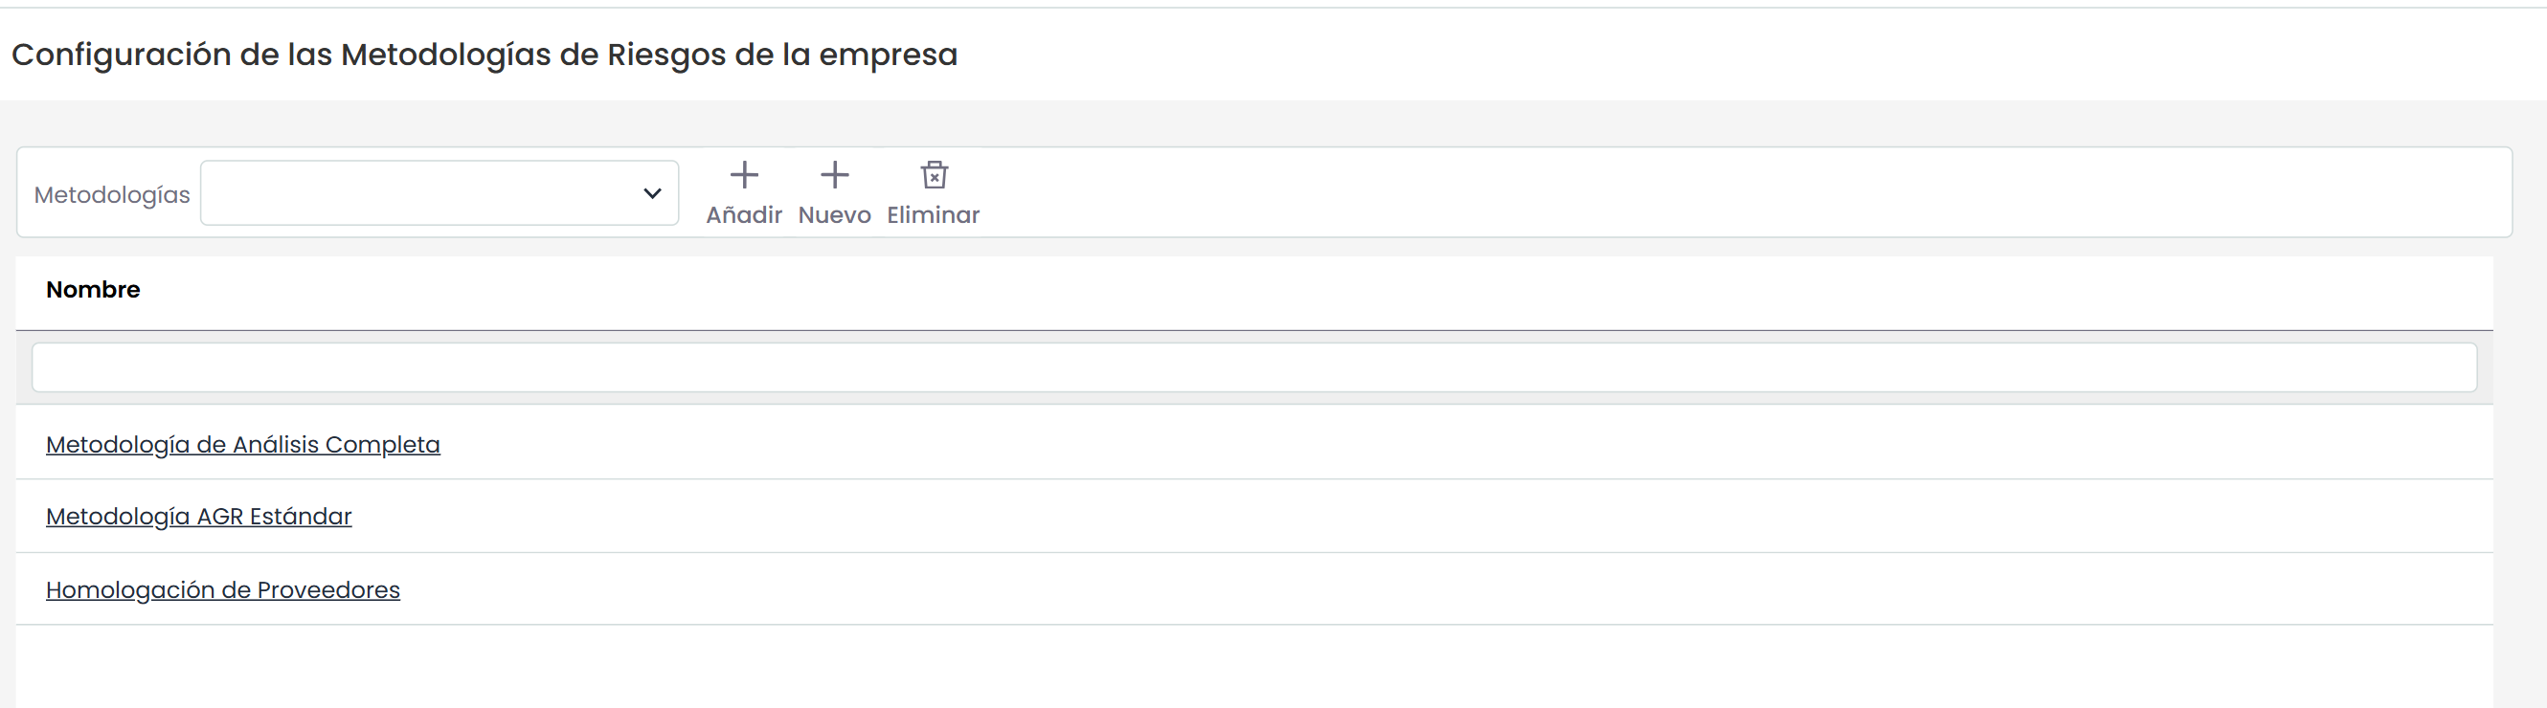Click the Nuevo text label

(x=835, y=215)
